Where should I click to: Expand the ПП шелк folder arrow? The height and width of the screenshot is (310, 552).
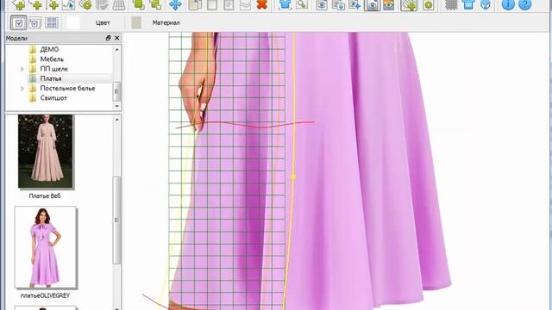(22, 69)
